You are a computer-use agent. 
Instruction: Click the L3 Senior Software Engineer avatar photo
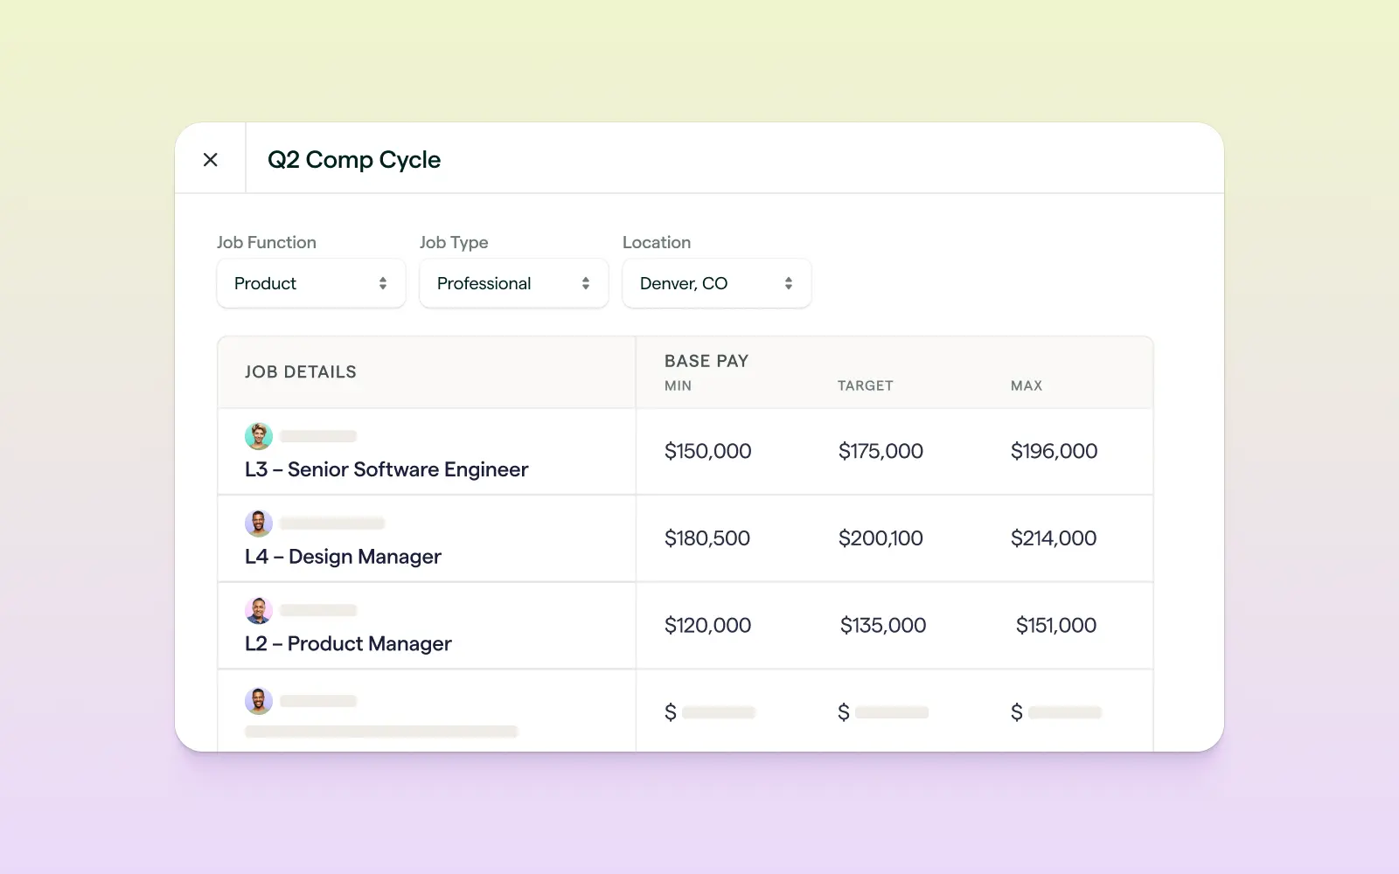click(x=259, y=435)
